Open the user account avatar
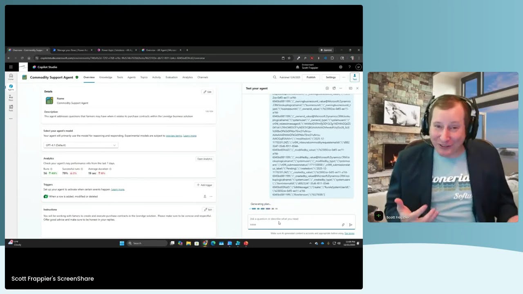This screenshot has height=294, width=523. (358, 67)
